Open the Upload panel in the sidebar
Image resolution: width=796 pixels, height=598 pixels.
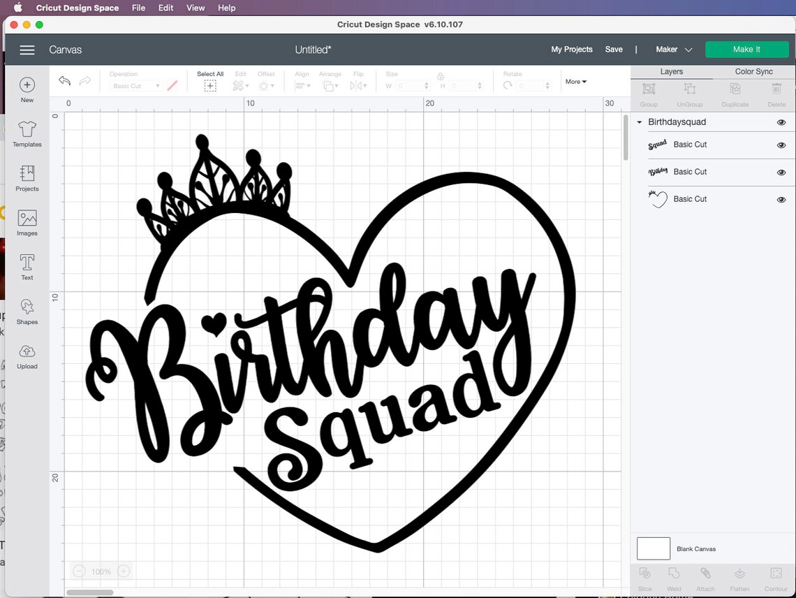[27, 356]
